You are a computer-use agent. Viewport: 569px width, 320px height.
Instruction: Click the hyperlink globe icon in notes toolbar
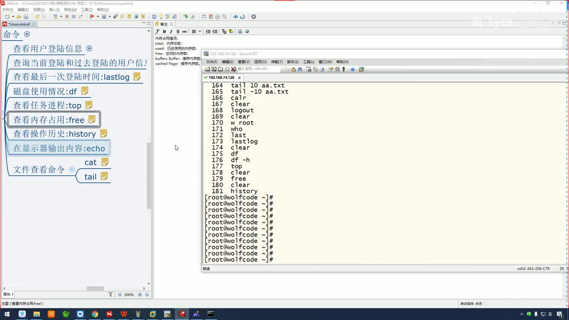point(247,32)
